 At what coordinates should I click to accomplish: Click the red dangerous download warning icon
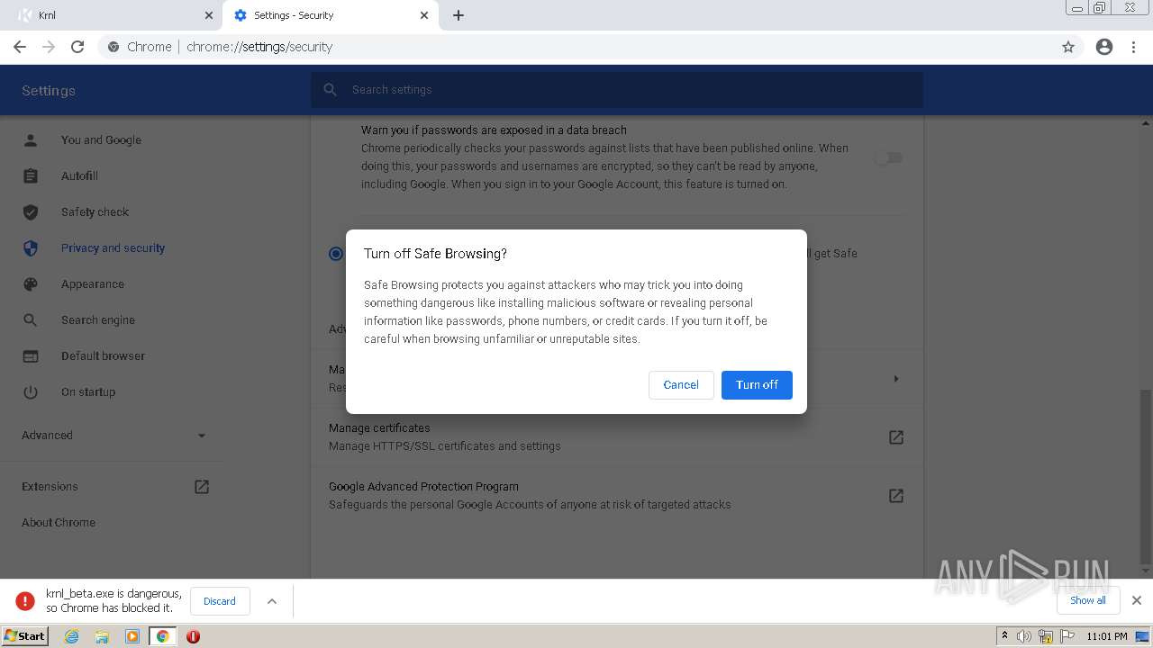[x=25, y=600]
